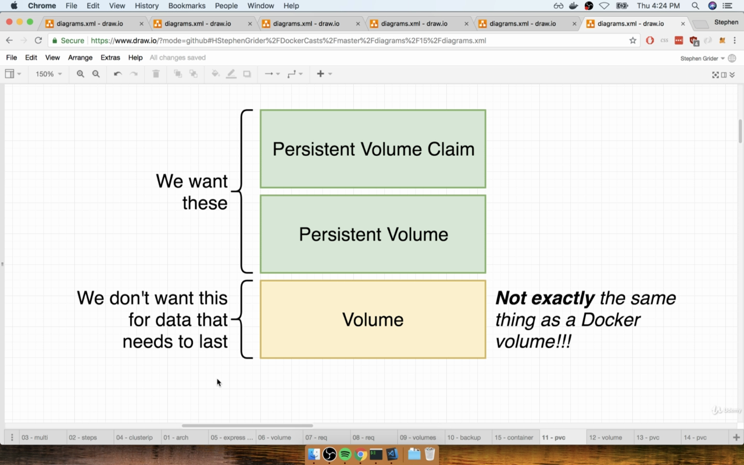Image resolution: width=744 pixels, height=465 pixels.
Task: Open the connection arrow style dropdown
Action: pos(272,74)
